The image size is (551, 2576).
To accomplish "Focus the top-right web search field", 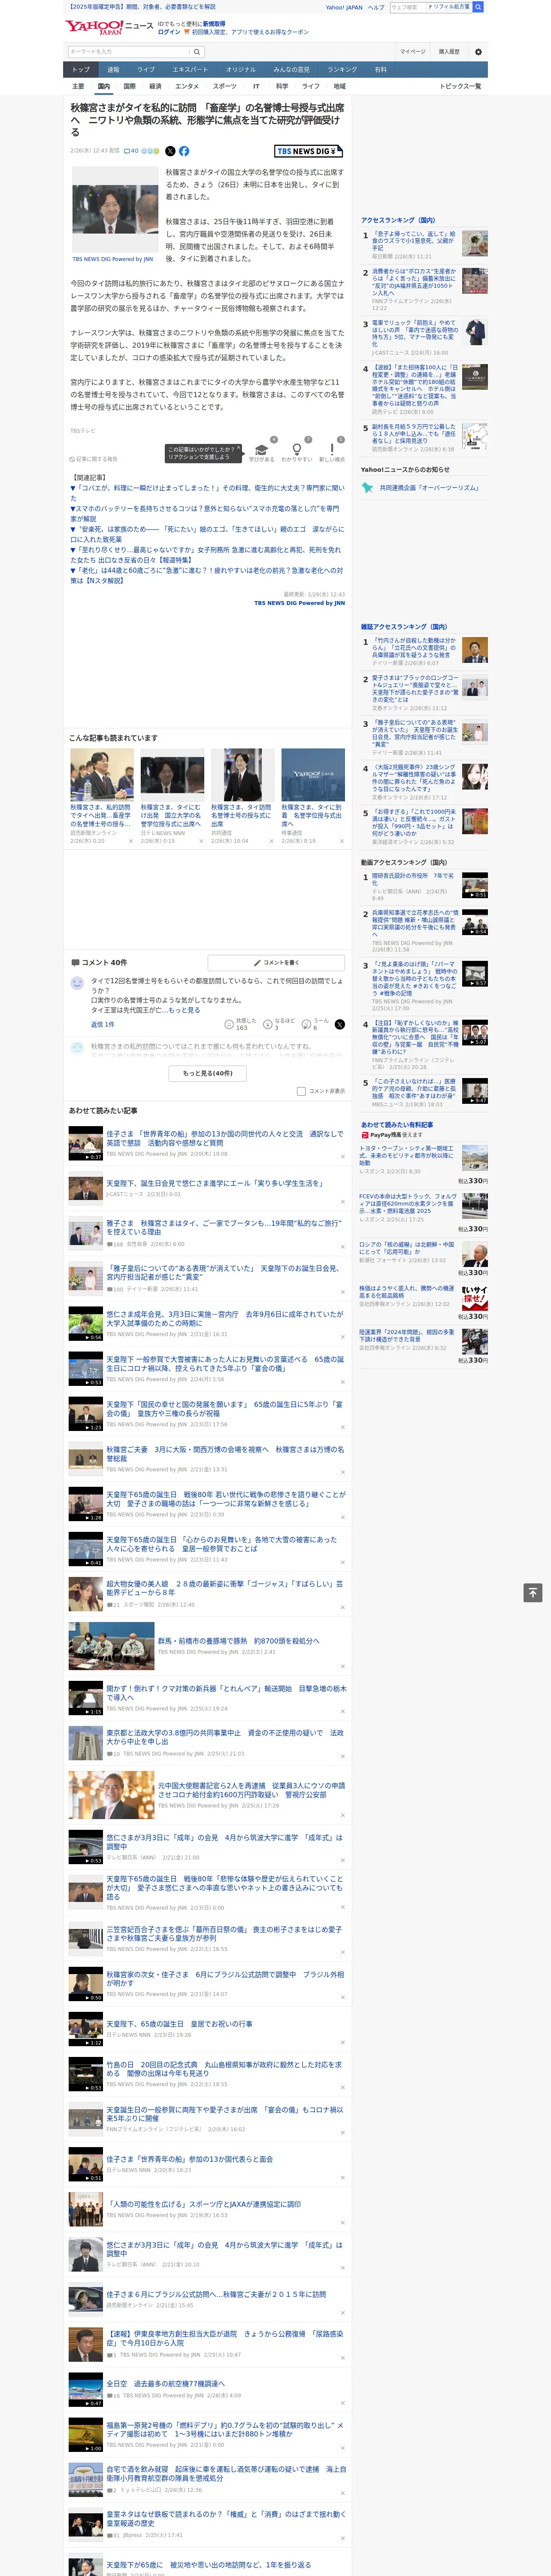I will click(x=408, y=7).
